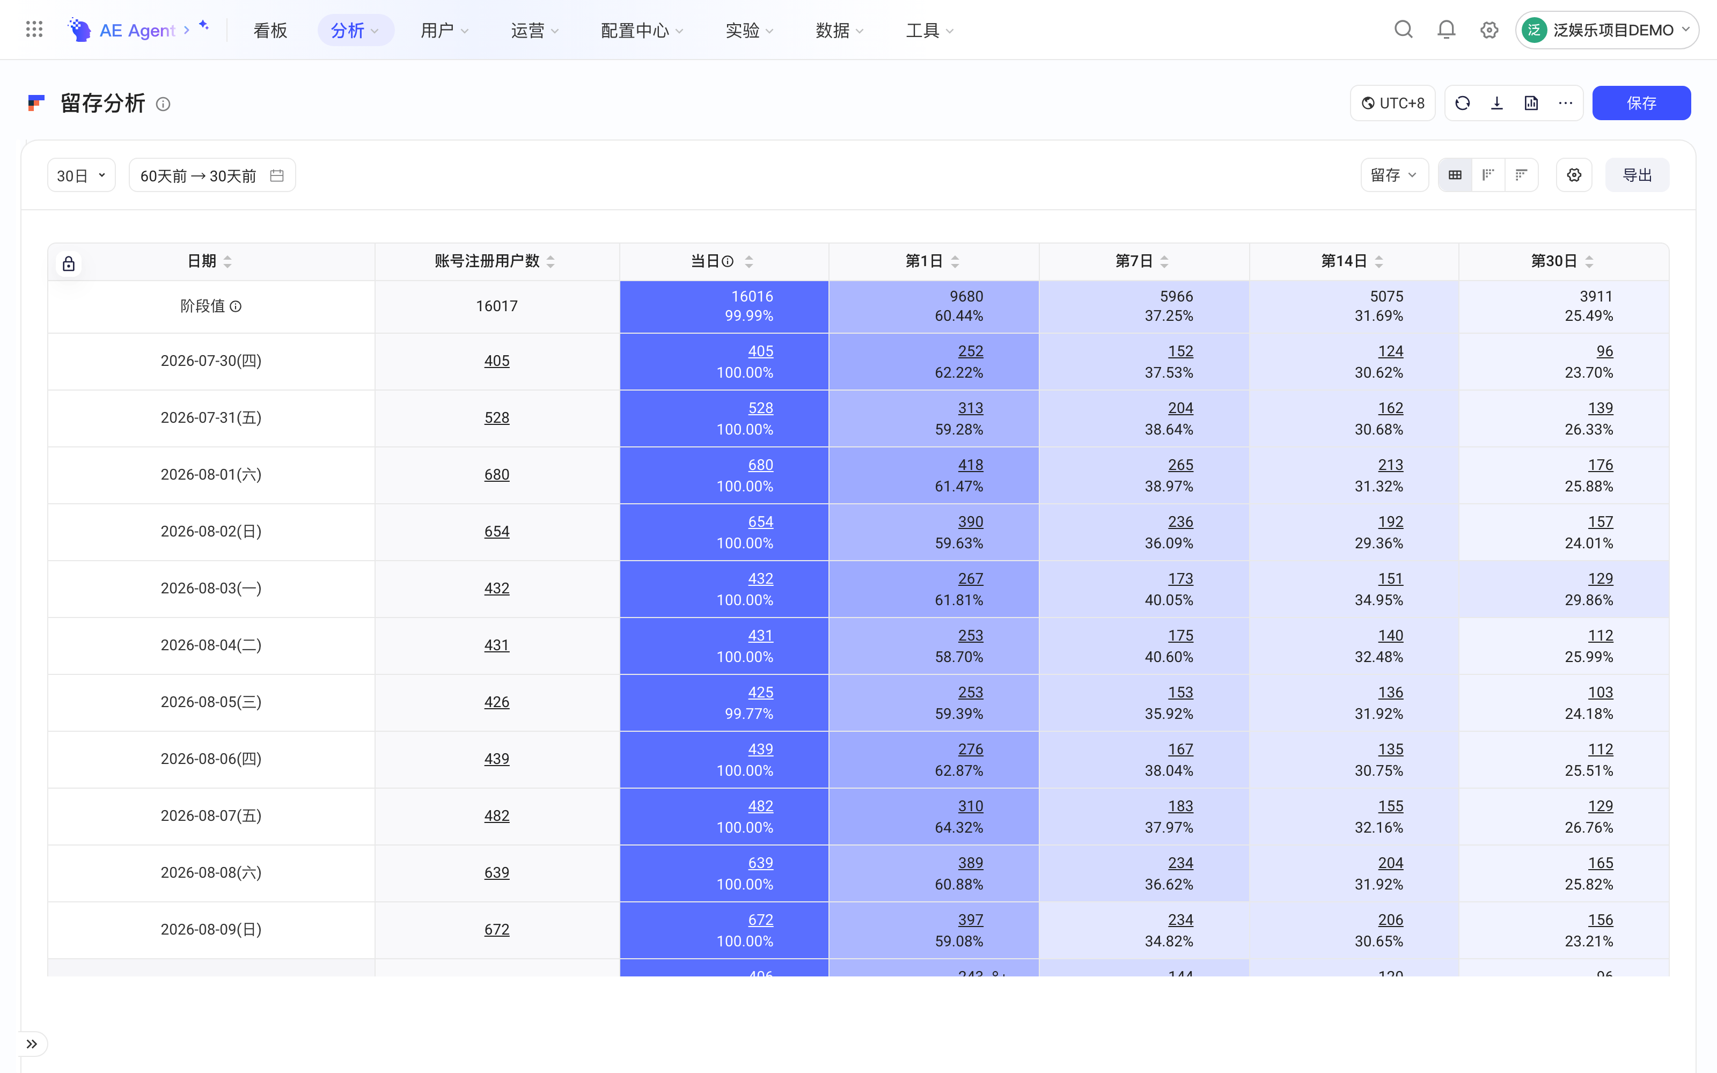Switch to table grid view
Screen dimensions: 1717x1073
pyautogui.click(x=1455, y=175)
